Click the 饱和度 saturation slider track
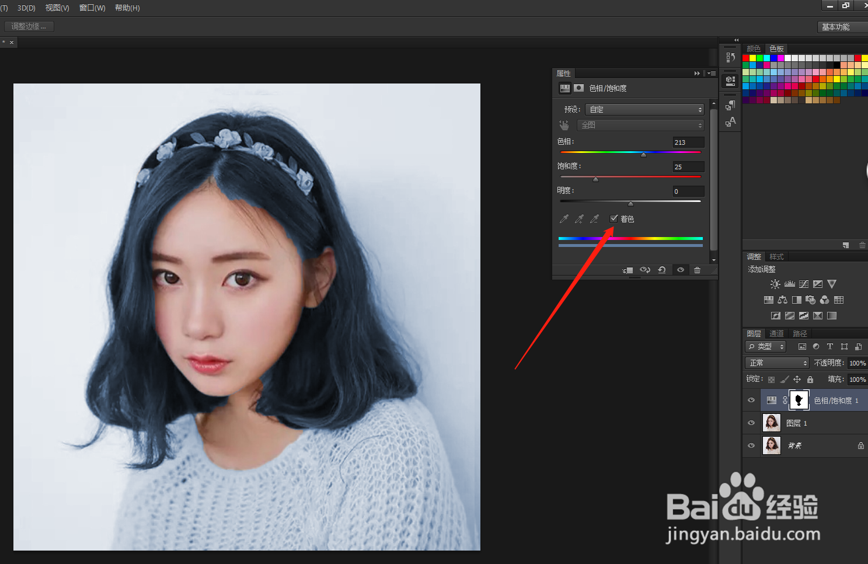The width and height of the screenshot is (868, 564). (x=630, y=176)
